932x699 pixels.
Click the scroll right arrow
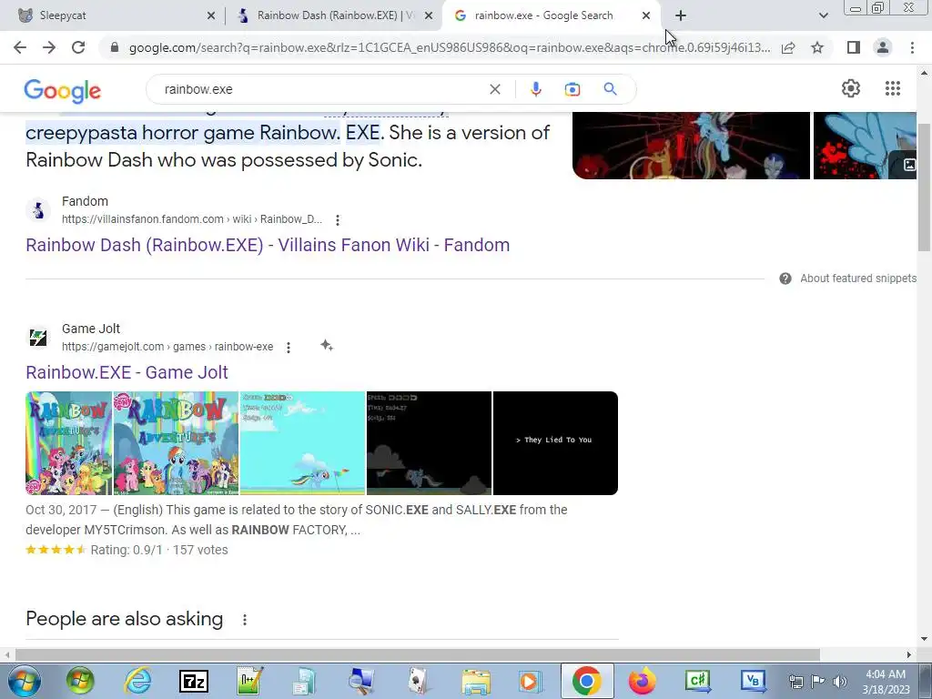tap(909, 654)
